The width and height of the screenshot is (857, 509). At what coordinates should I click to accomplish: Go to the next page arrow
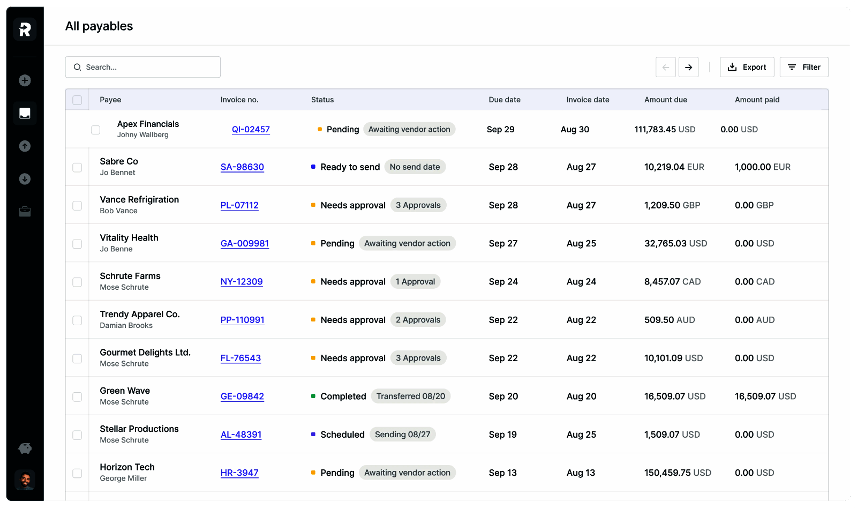click(x=688, y=68)
